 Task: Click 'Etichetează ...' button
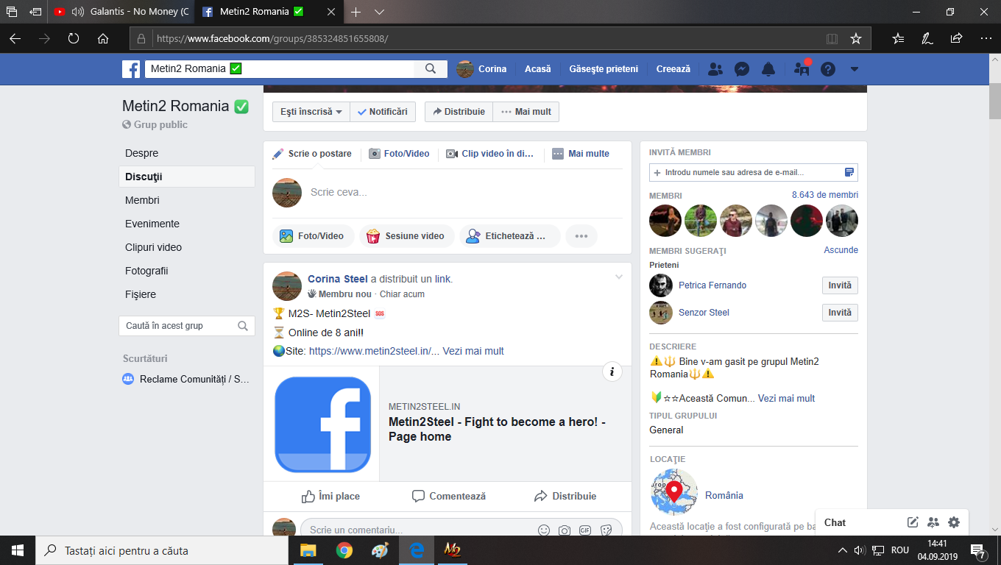point(509,236)
